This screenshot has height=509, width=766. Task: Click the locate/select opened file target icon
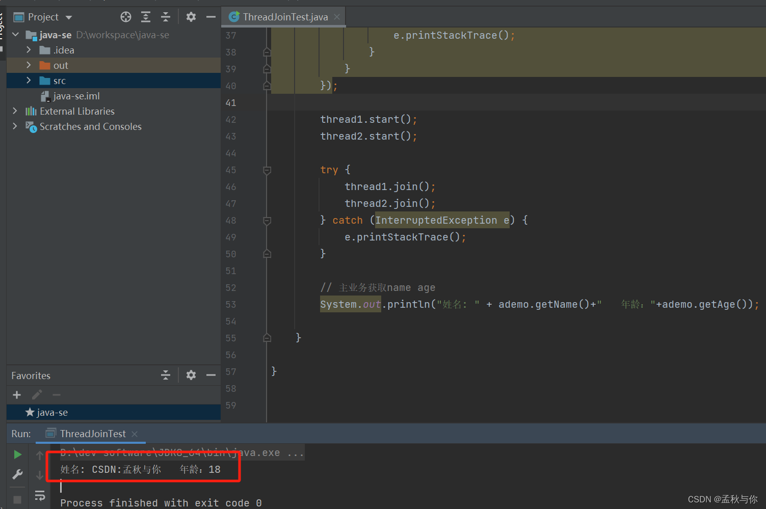126,17
